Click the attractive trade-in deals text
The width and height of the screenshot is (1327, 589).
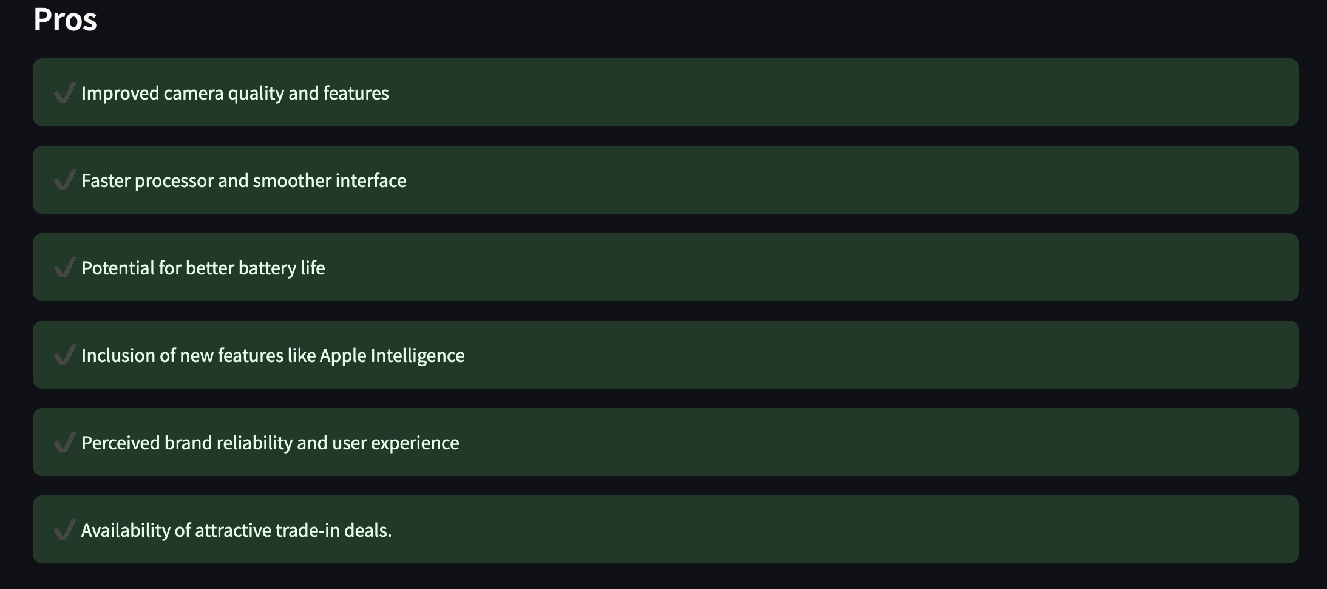237,531
